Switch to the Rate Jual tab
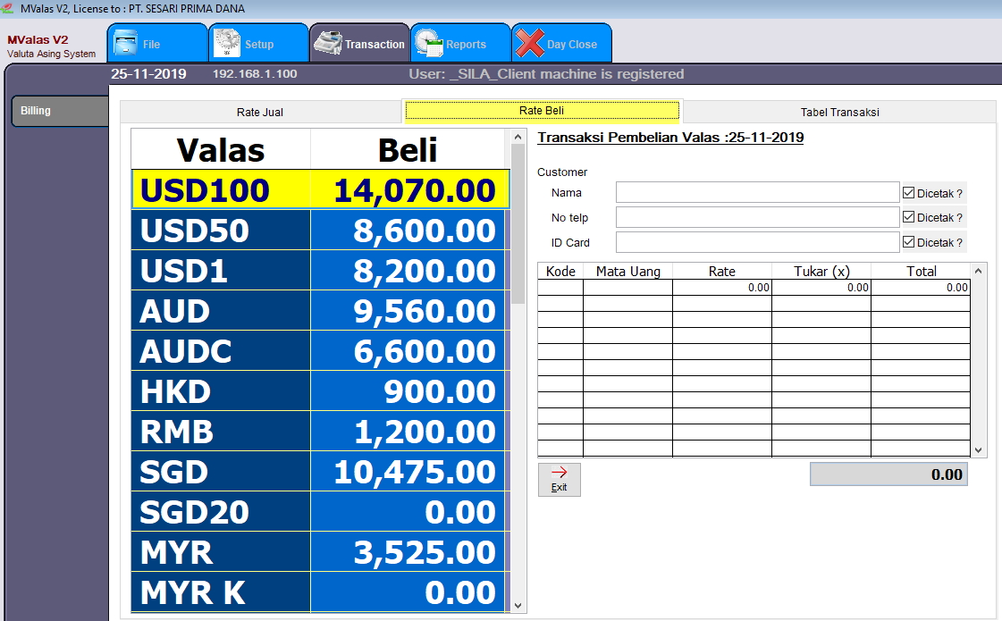Image resolution: width=1002 pixels, height=621 pixels. [260, 113]
